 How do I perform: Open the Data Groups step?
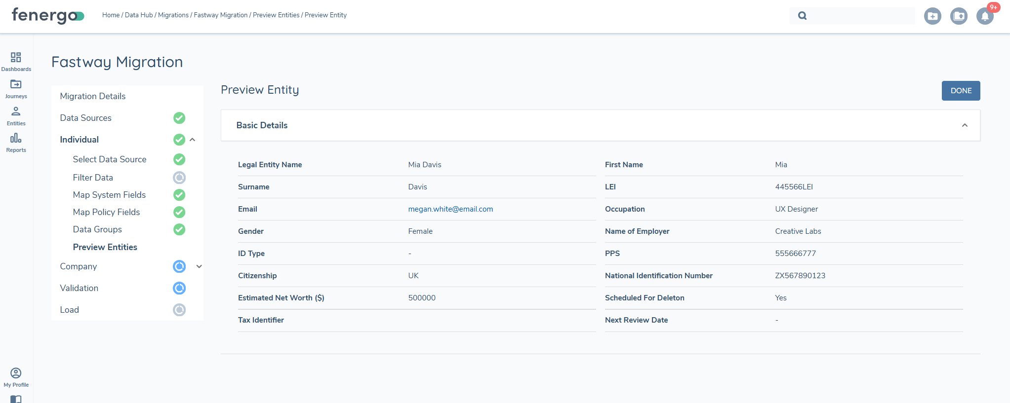click(x=97, y=229)
